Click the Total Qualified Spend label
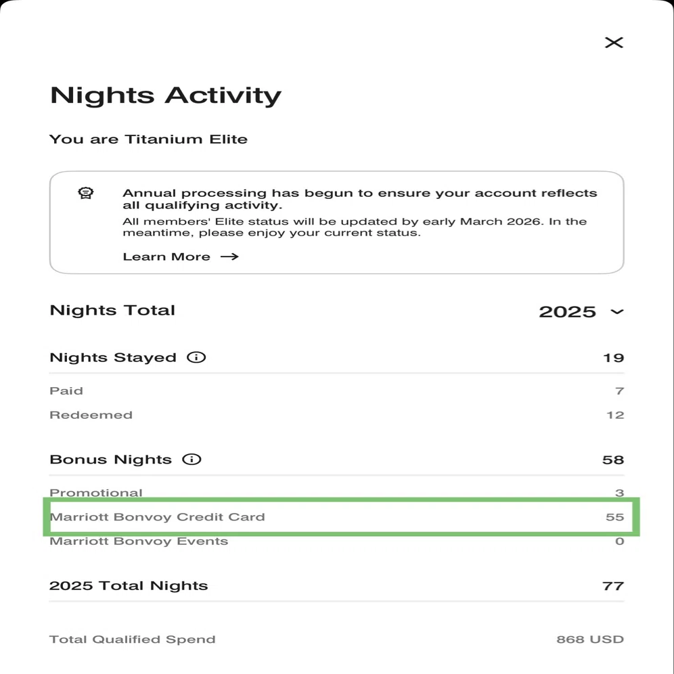 click(133, 639)
